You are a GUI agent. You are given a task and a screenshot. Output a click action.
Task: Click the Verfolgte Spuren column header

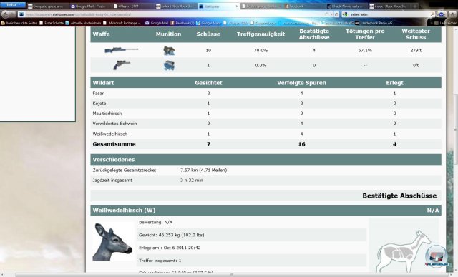pyautogui.click(x=301, y=83)
